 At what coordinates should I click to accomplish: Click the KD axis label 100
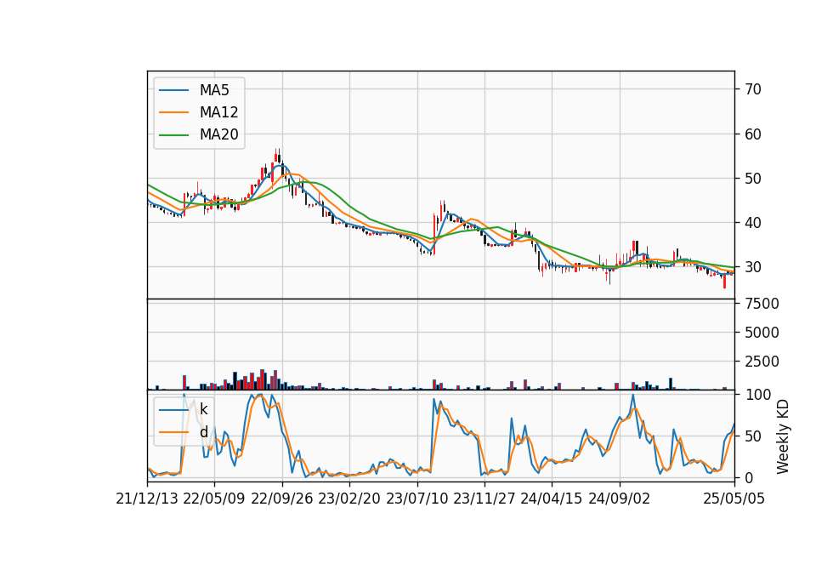[757, 395]
